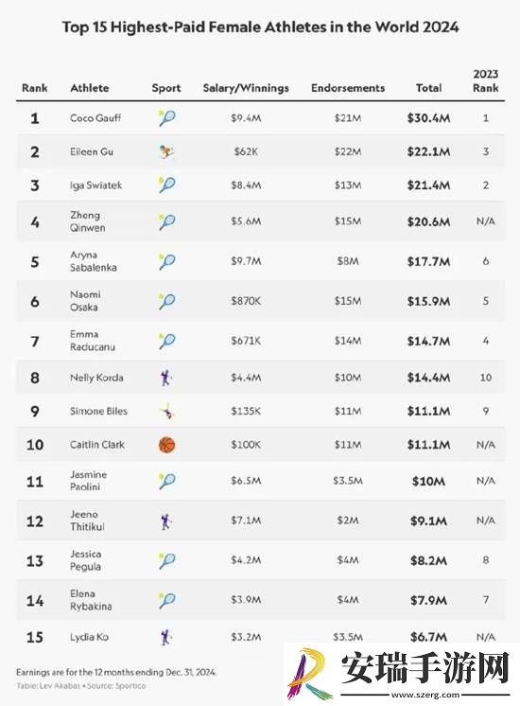The height and width of the screenshot is (706, 520).
Task: Click the athlete name Iga Swiatek
Action: pyautogui.click(x=95, y=185)
